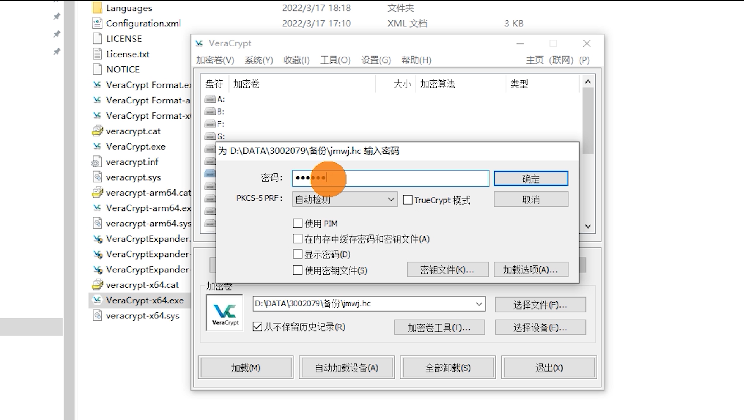Image resolution: width=744 pixels, height=420 pixels.
Task: Click the 类型 column header
Action: pos(542,84)
